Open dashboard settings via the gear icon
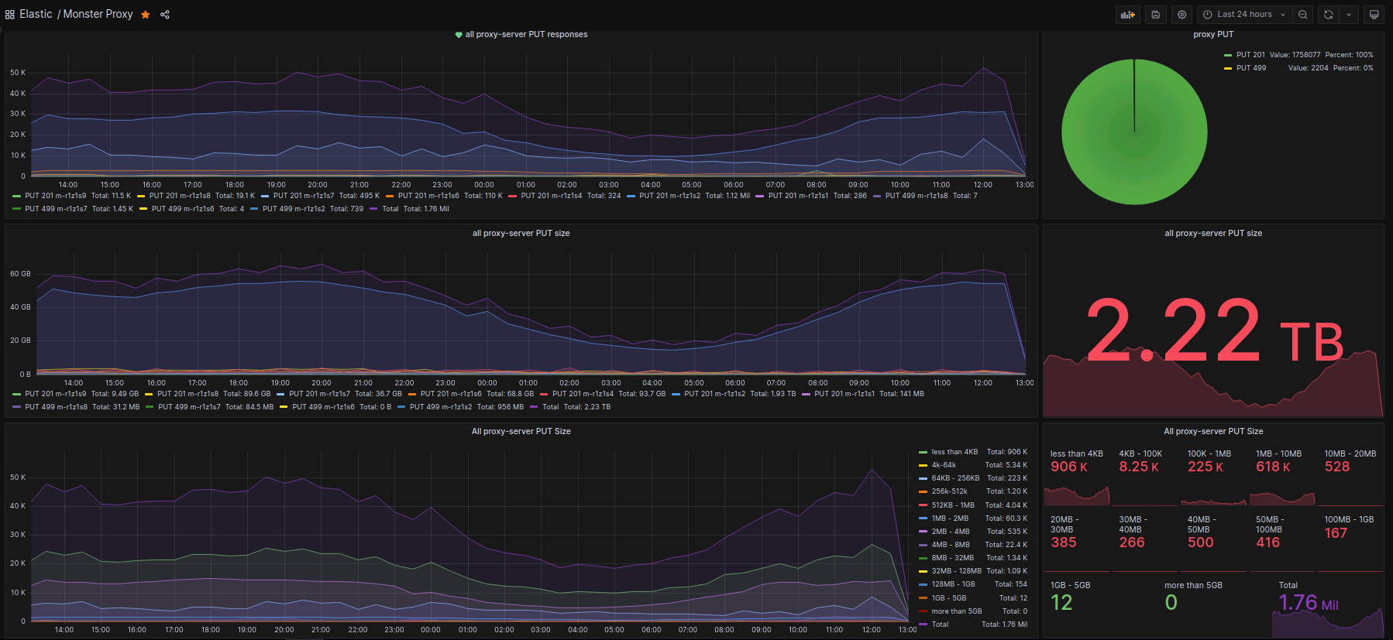 tap(1181, 15)
